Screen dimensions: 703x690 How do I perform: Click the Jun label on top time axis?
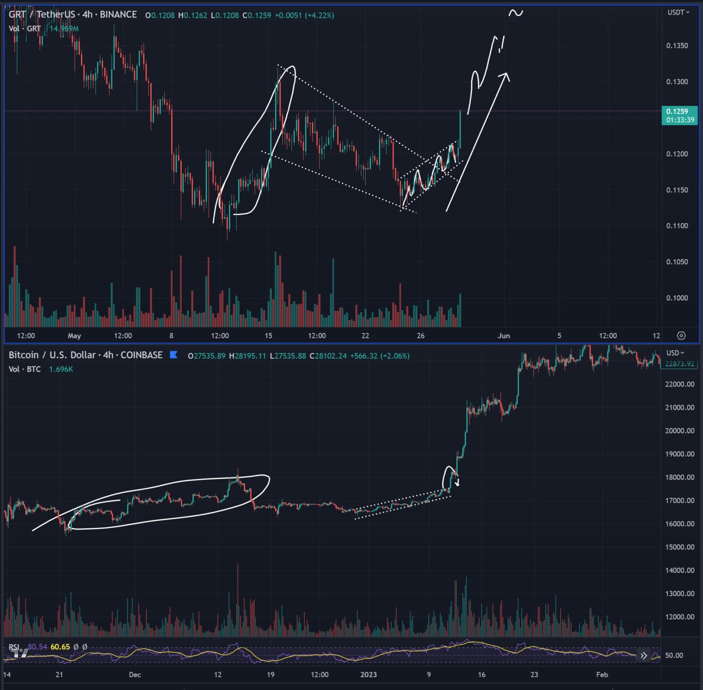tap(503, 336)
